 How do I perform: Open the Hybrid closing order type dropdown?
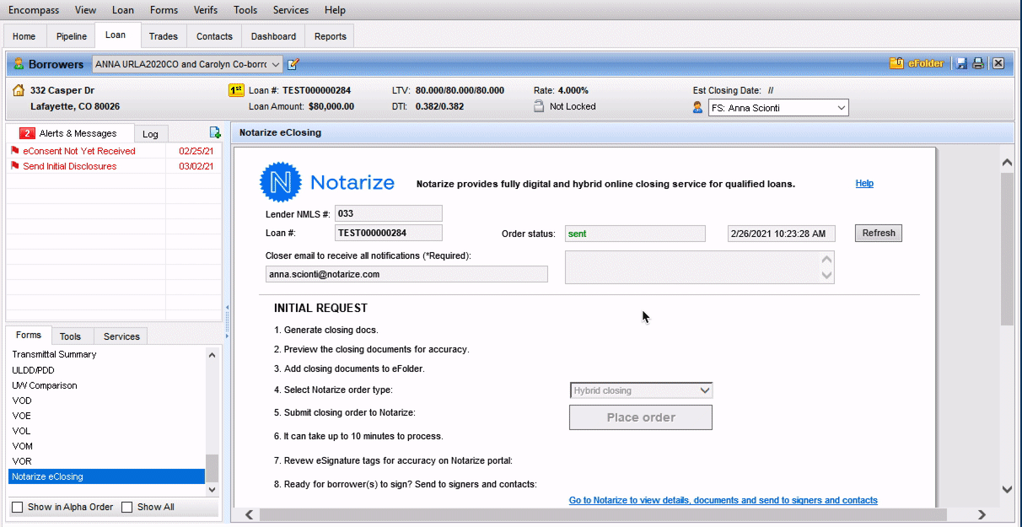coord(706,390)
